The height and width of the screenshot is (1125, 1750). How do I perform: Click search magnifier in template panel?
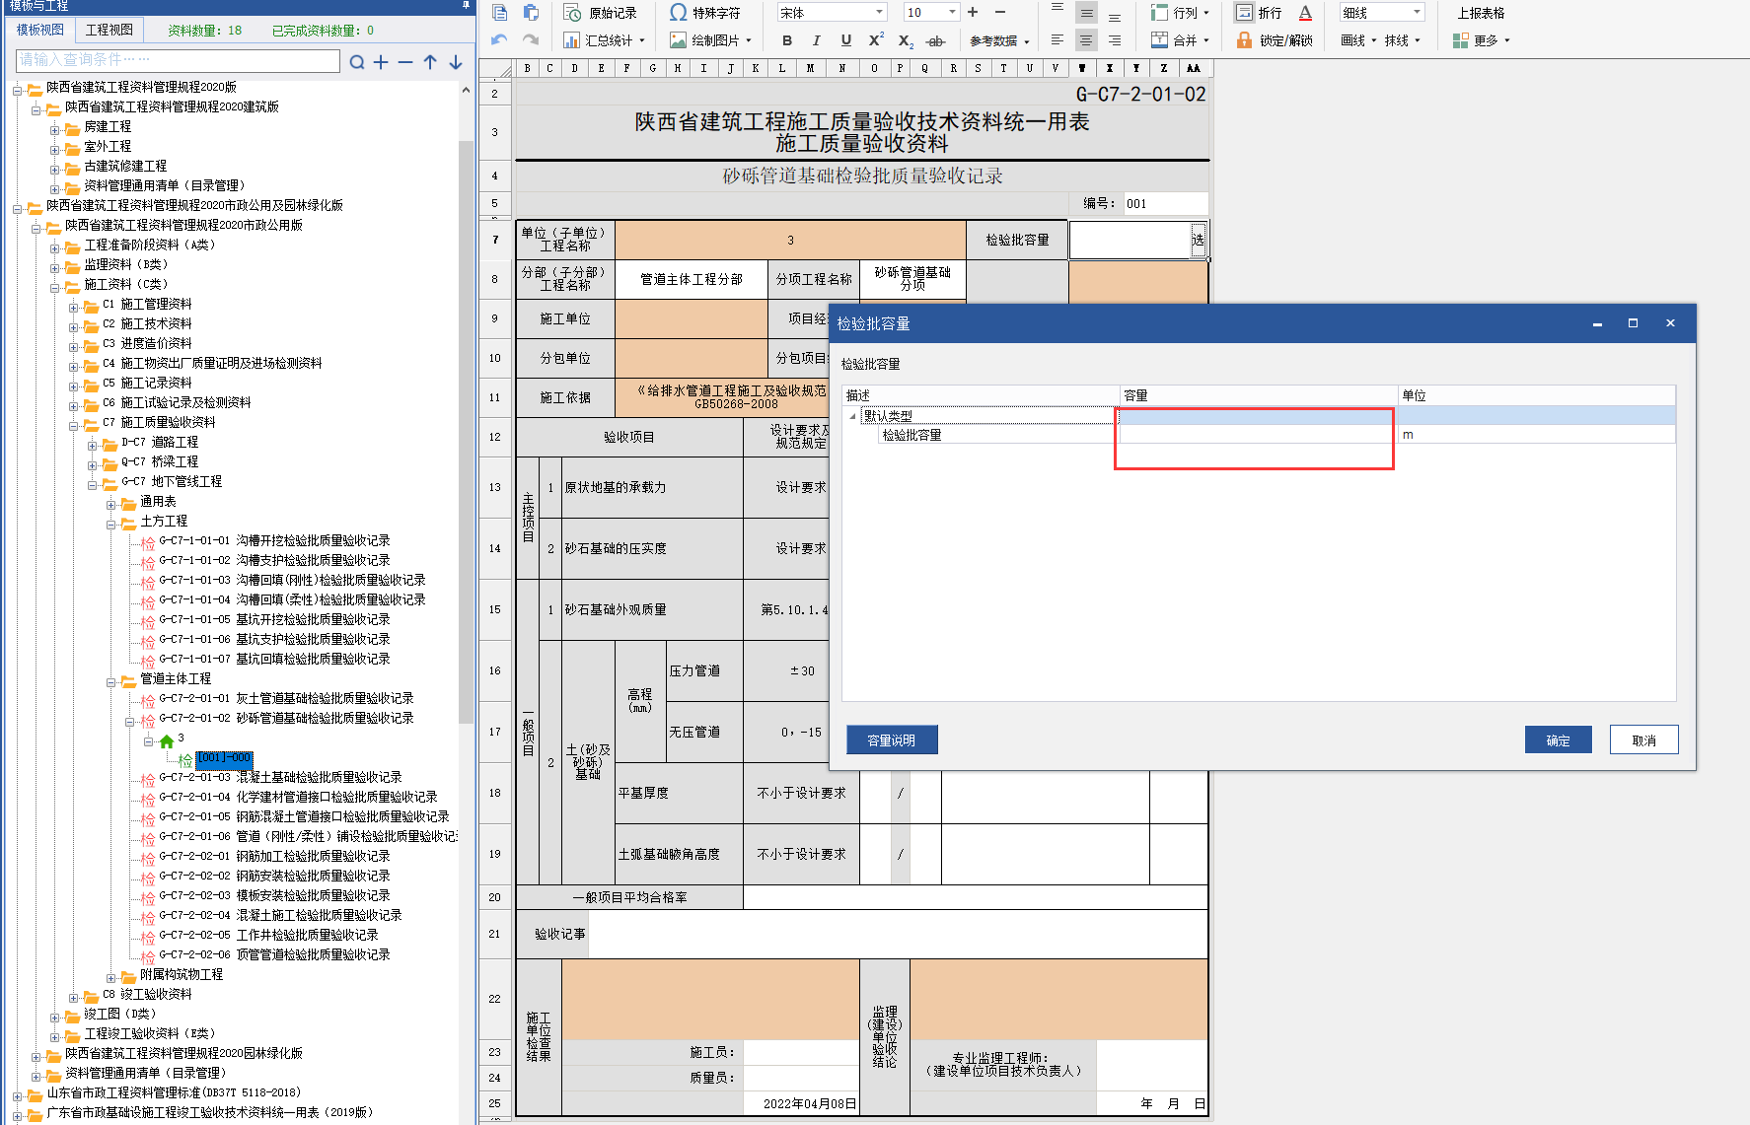357,62
